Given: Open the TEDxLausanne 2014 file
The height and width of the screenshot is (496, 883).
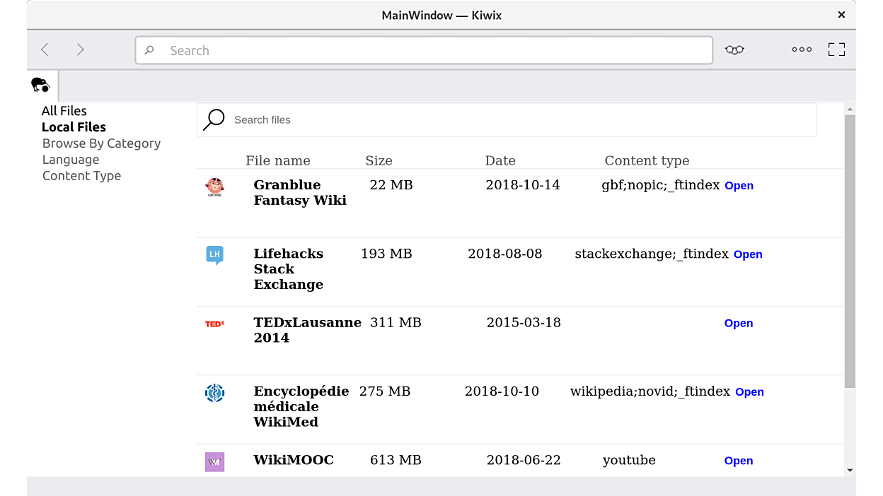Looking at the screenshot, I should pos(738,324).
